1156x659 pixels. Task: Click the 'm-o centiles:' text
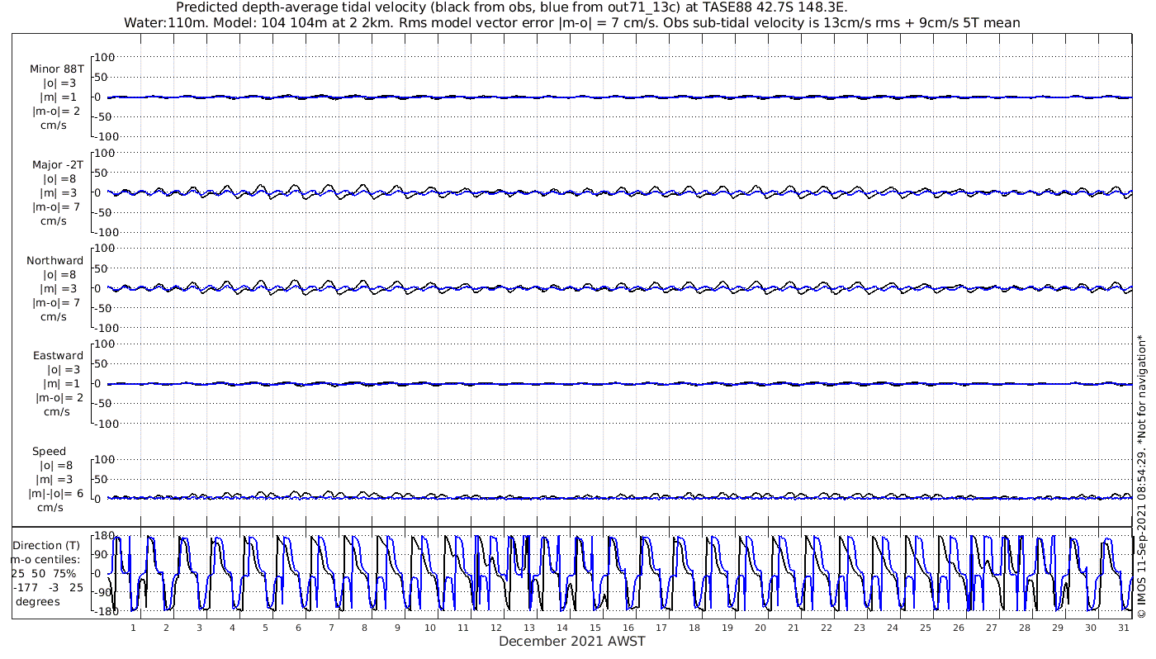tap(45, 560)
